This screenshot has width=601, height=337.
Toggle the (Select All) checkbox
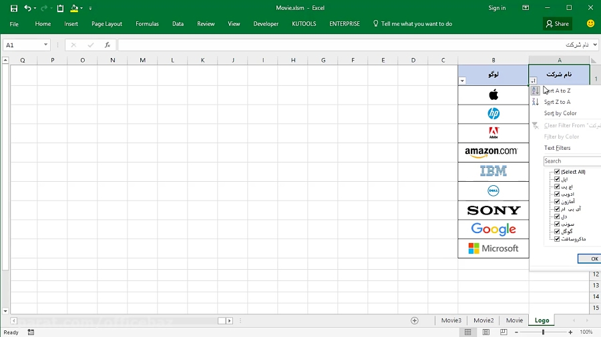tap(557, 172)
